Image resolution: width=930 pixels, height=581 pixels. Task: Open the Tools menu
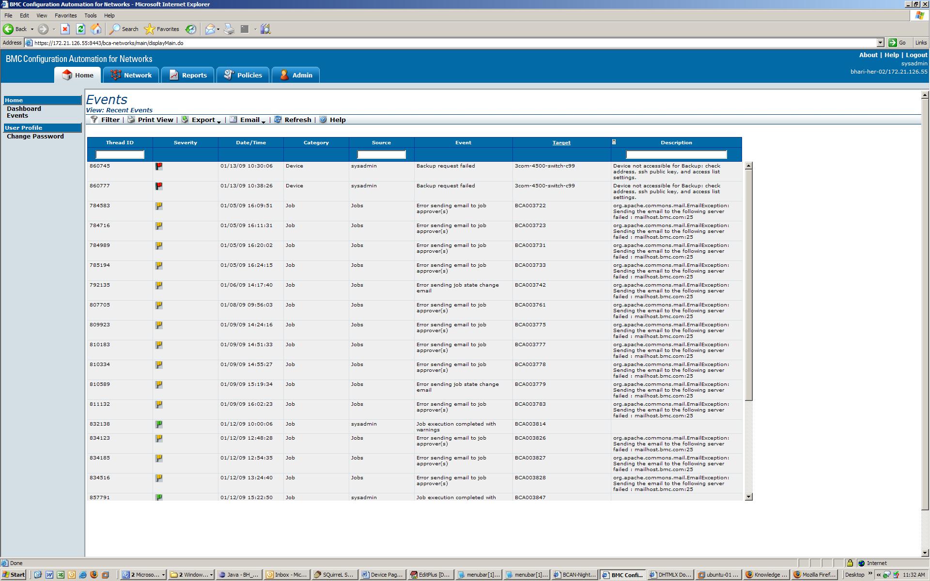pos(90,15)
